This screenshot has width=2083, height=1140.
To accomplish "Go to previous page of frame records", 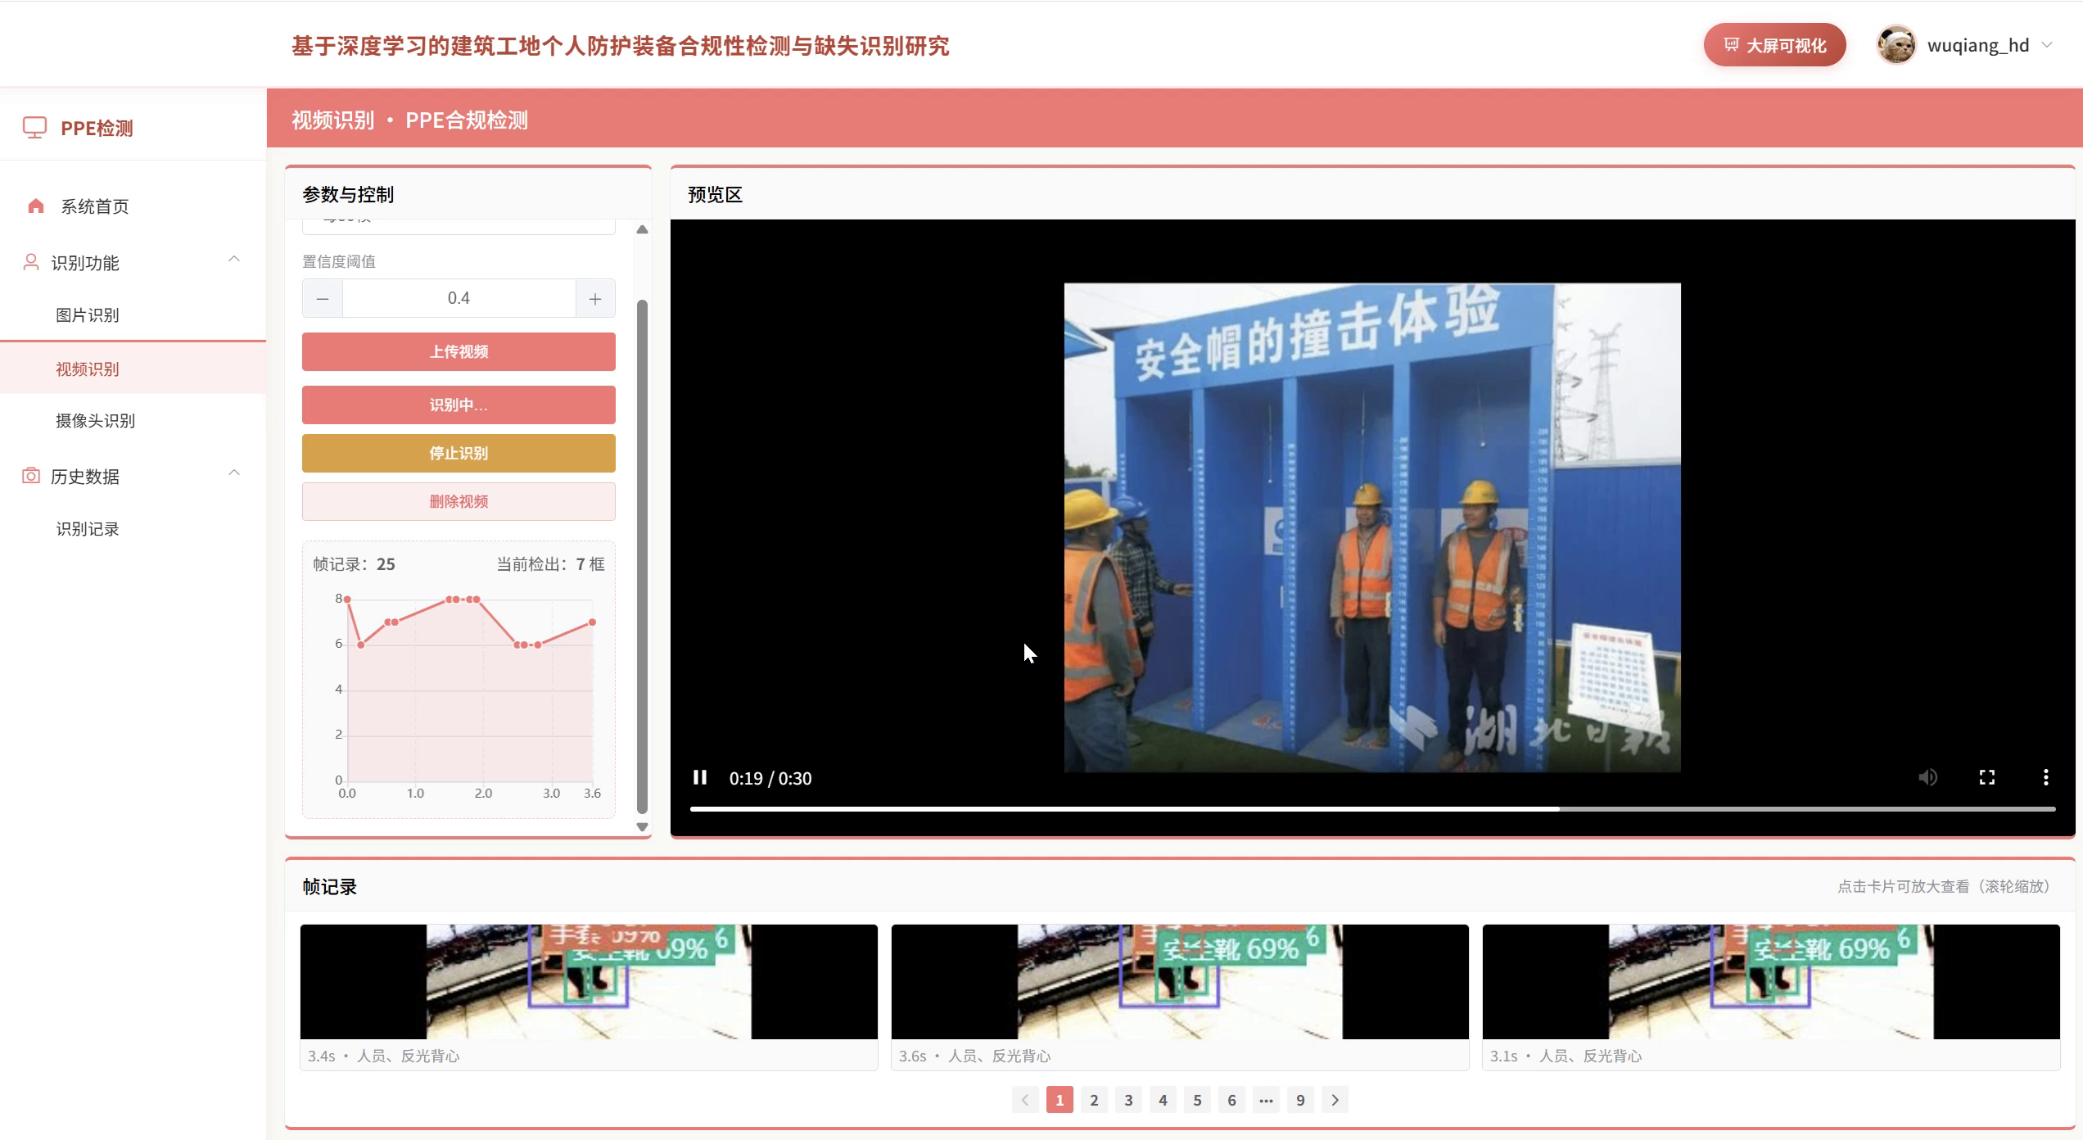I will tap(1025, 1100).
